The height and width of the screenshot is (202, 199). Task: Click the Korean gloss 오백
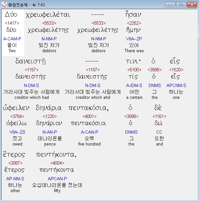(x=90, y=139)
